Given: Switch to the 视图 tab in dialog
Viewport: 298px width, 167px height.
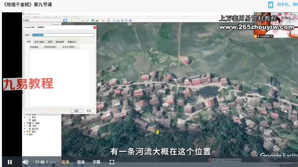Looking at the screenshot, I should click(50, 42).
